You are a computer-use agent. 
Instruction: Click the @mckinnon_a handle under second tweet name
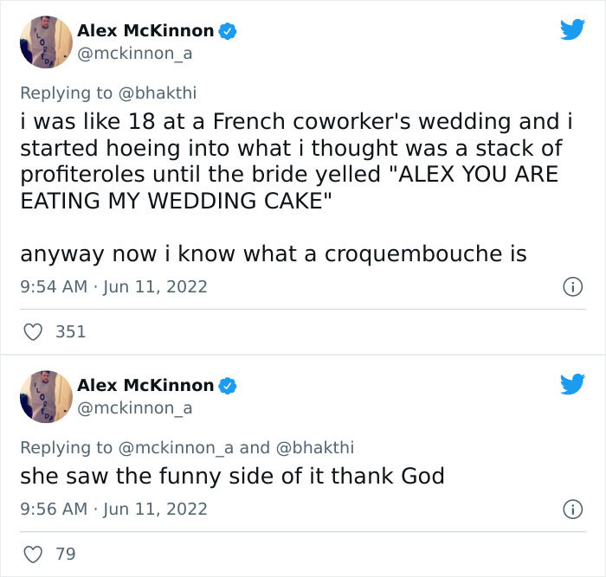point(134,407)
